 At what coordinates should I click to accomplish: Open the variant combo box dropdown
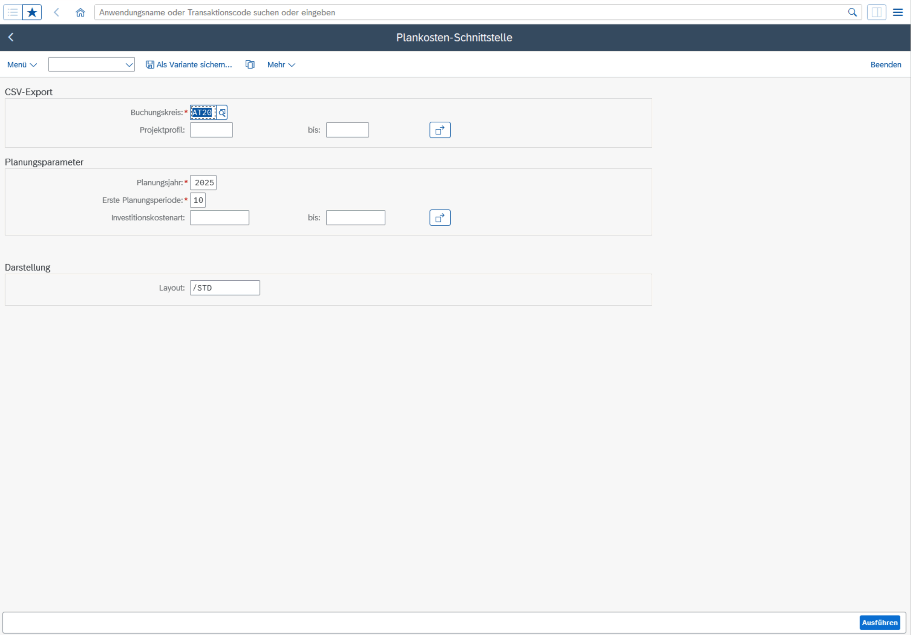pyautogui.click(x=129, y=65)
